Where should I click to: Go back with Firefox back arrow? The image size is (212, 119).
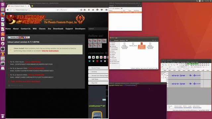point(8,10)
